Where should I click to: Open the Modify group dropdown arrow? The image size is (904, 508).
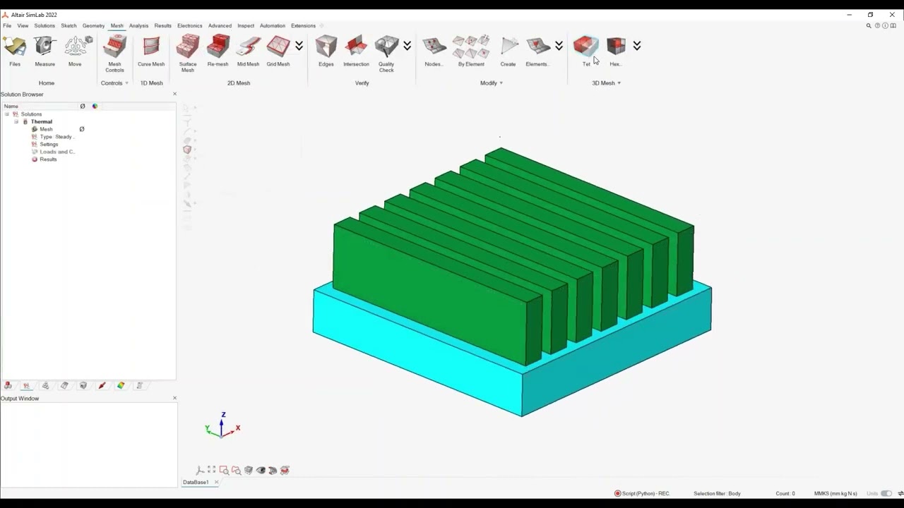point(501,83)
